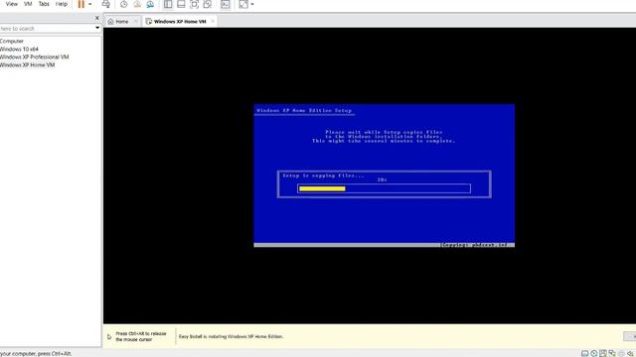This screenshot has height=357, width=636.
Task: Click the sound card status icon
Action: coord(630,353)
